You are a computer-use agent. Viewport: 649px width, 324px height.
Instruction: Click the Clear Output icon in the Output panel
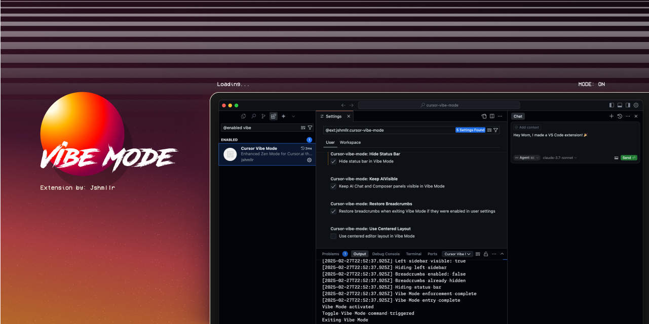(478, 254)
